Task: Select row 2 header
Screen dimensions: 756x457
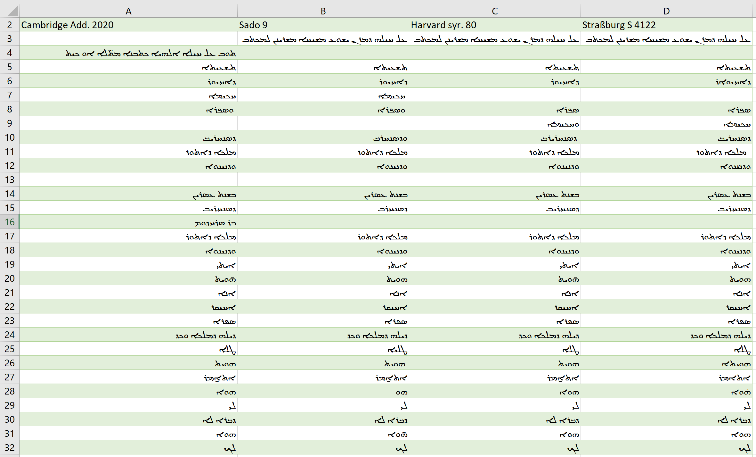Action: [x=10, y=25]
